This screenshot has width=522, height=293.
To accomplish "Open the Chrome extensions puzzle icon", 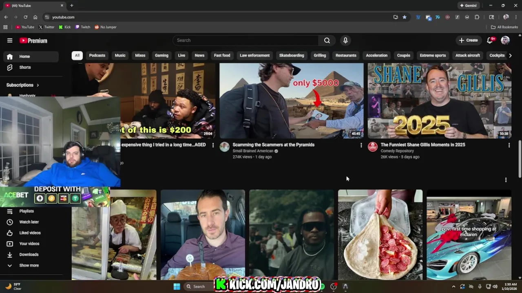I will [477, 17].
